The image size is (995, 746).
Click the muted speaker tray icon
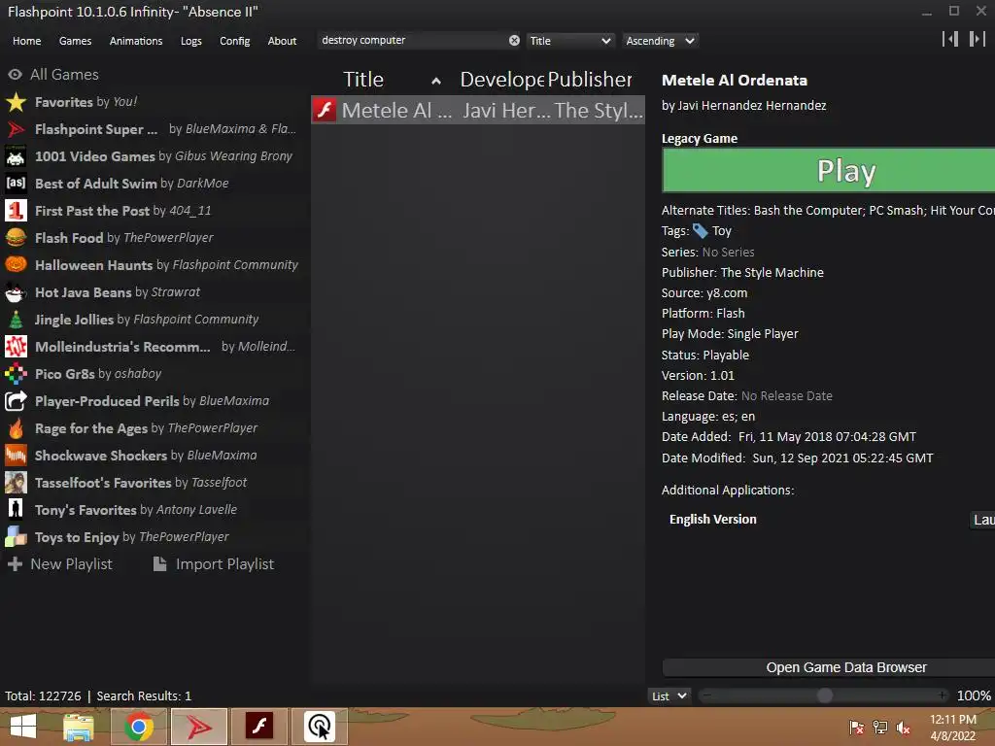click(904, 728)
